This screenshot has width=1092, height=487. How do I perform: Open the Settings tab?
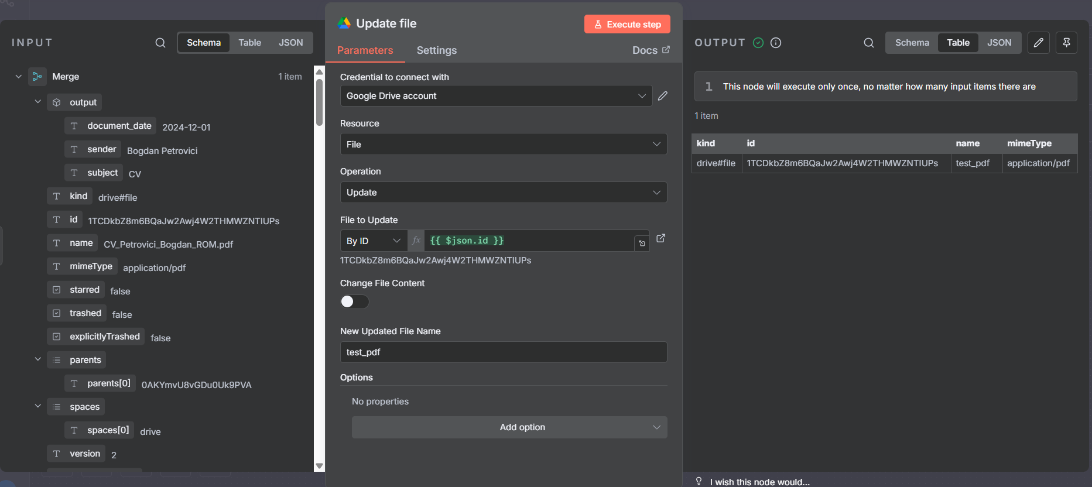coord(436,50)
